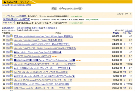Open 詳細 link for the 35,500円 listing

click(x=7, y=88)
